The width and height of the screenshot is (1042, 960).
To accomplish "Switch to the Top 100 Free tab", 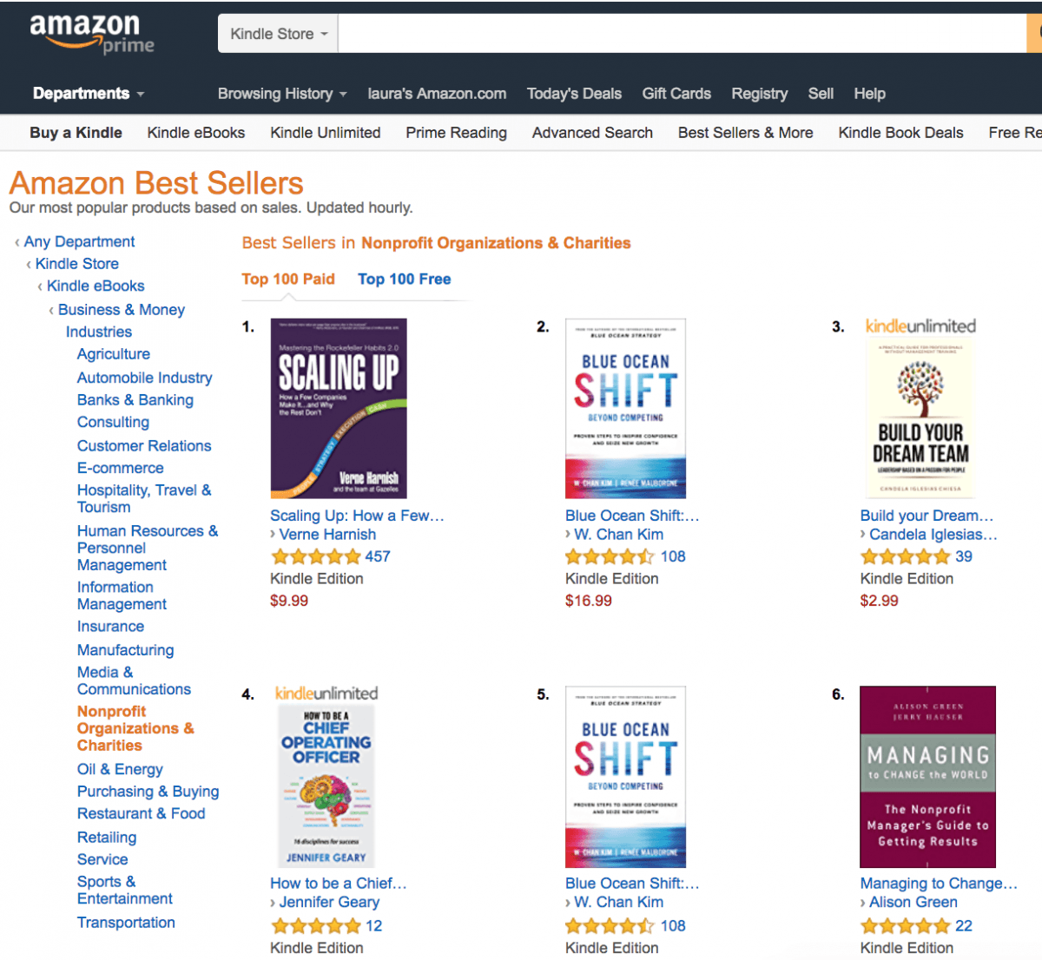I will (x=404, y=279).
